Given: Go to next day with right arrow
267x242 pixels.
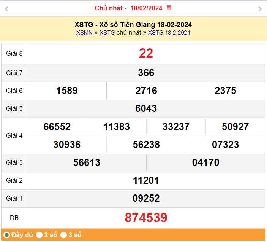Looking at the screenshot, I should (260, 9).
